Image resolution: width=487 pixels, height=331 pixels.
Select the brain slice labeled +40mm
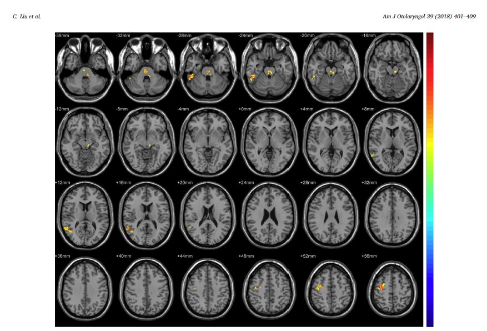[x=147, y=289]
